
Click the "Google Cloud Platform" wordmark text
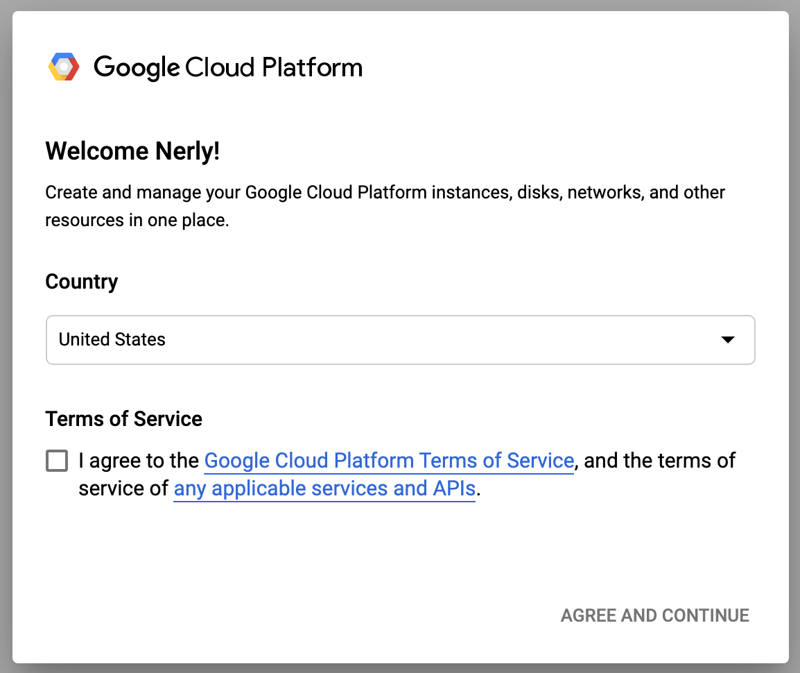click(227, 67)
